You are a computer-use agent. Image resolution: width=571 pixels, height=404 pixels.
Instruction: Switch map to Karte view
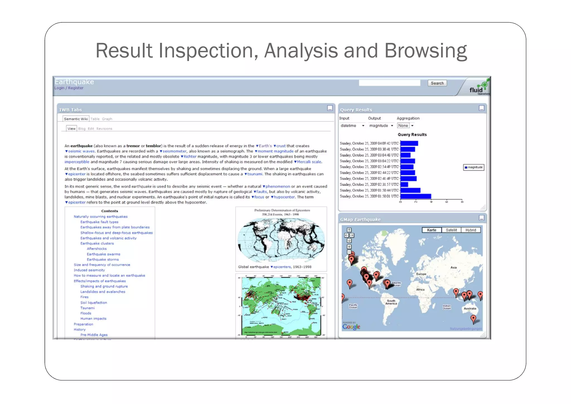tap(432, 230)
